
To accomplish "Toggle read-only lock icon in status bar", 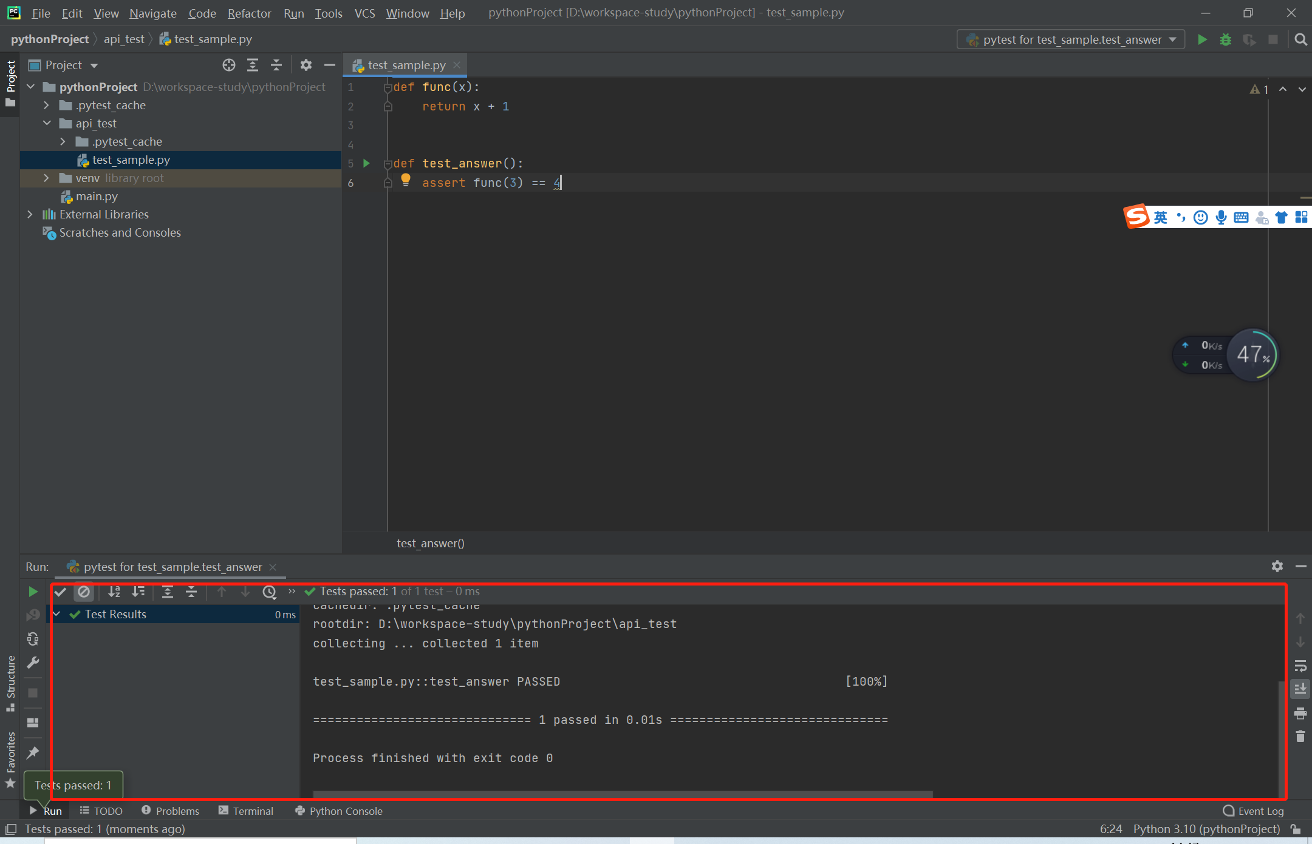I will click(1296, 829).
